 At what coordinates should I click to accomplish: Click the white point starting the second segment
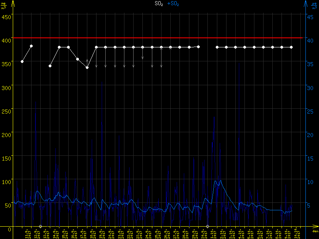(50, 66)
